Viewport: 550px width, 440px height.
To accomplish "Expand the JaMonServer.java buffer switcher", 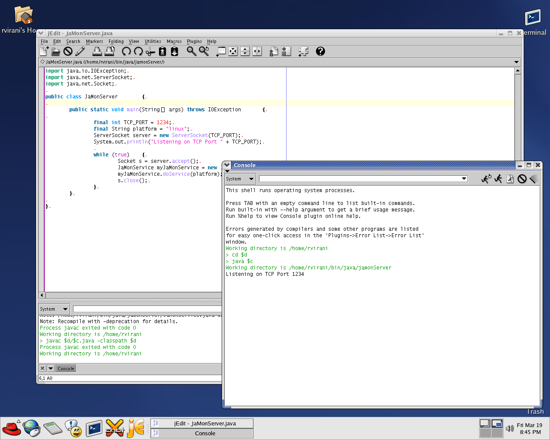I will (x=516, y=62).
